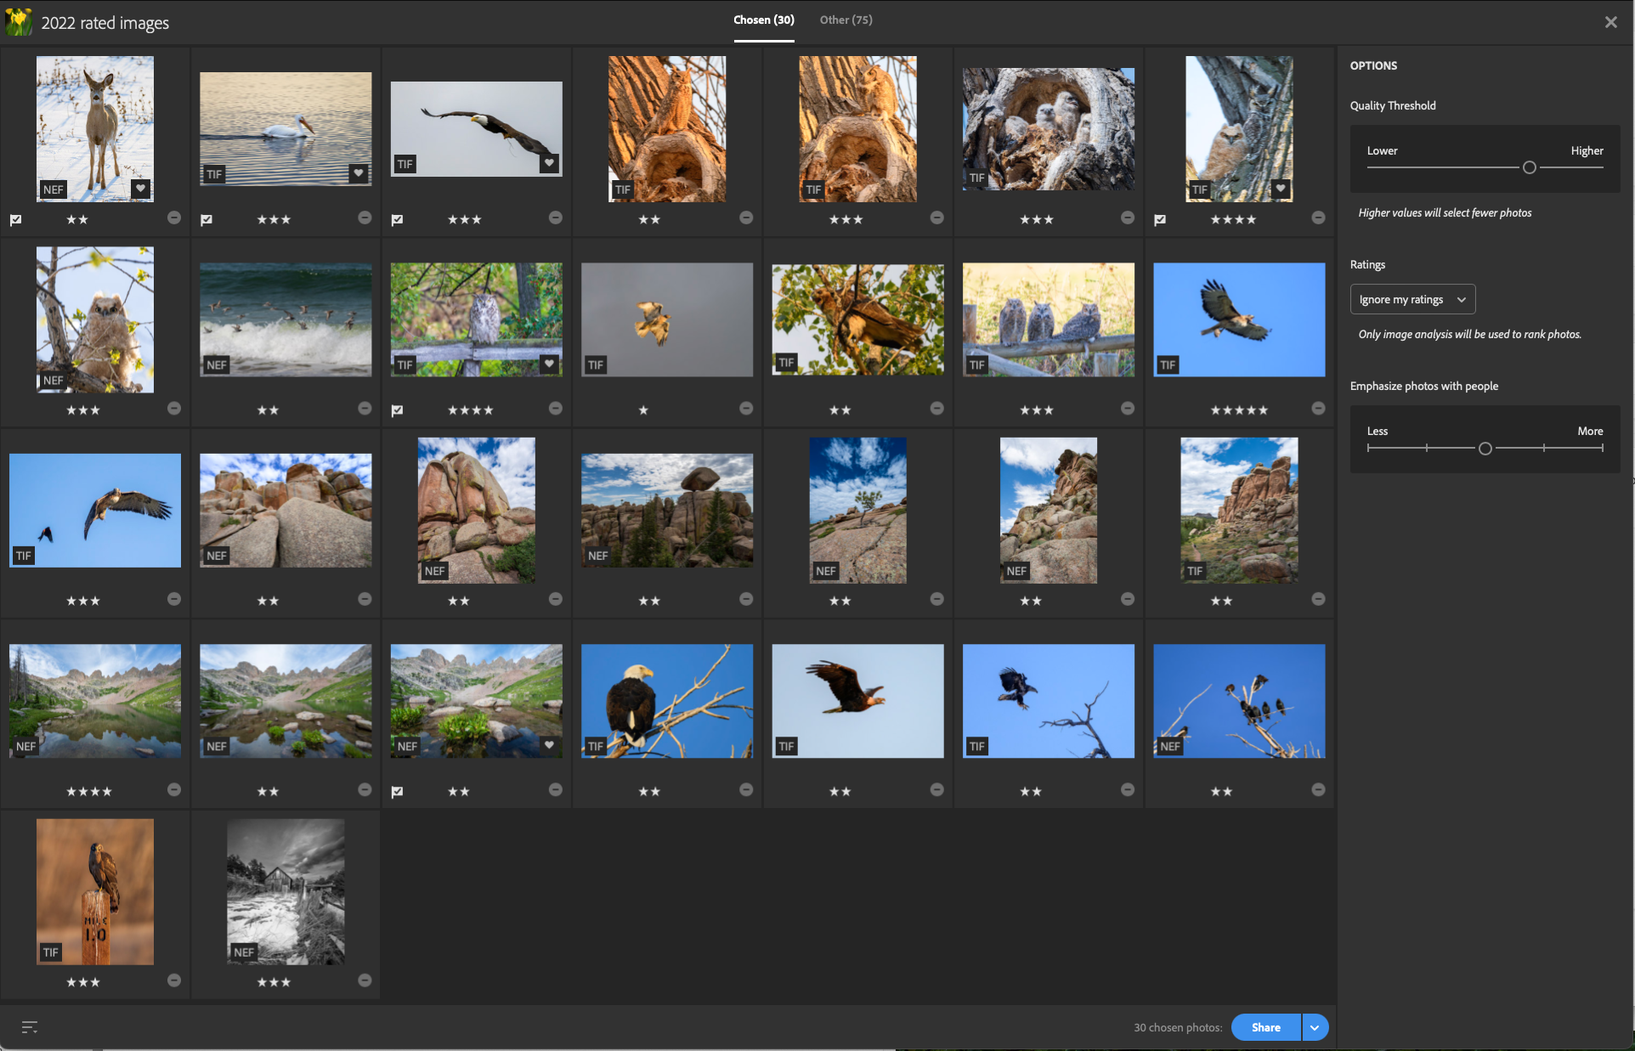Click the flower app logo beside the title

click(19, 21)
